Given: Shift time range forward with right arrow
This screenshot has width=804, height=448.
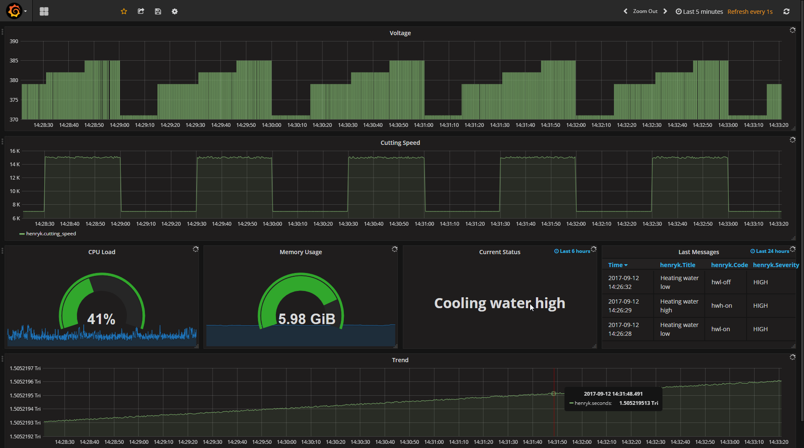Looking at the screenshot, I should (x=665, y=11).
